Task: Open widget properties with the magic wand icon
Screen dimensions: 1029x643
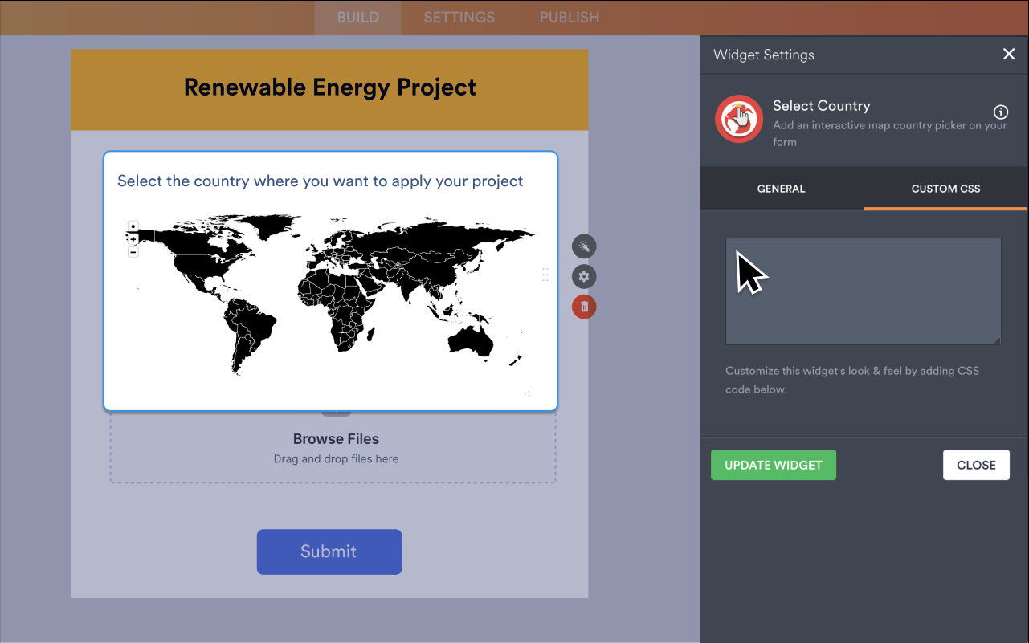Action: (584, 246)
